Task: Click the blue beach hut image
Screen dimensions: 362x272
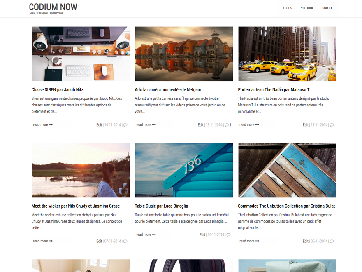Action: 184,170
